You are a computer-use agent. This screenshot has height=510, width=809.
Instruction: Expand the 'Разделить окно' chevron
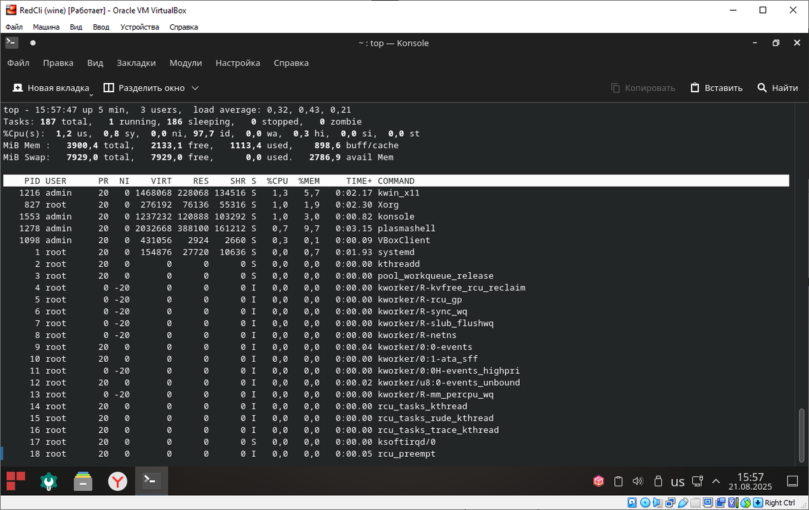[x=196, y=88]
